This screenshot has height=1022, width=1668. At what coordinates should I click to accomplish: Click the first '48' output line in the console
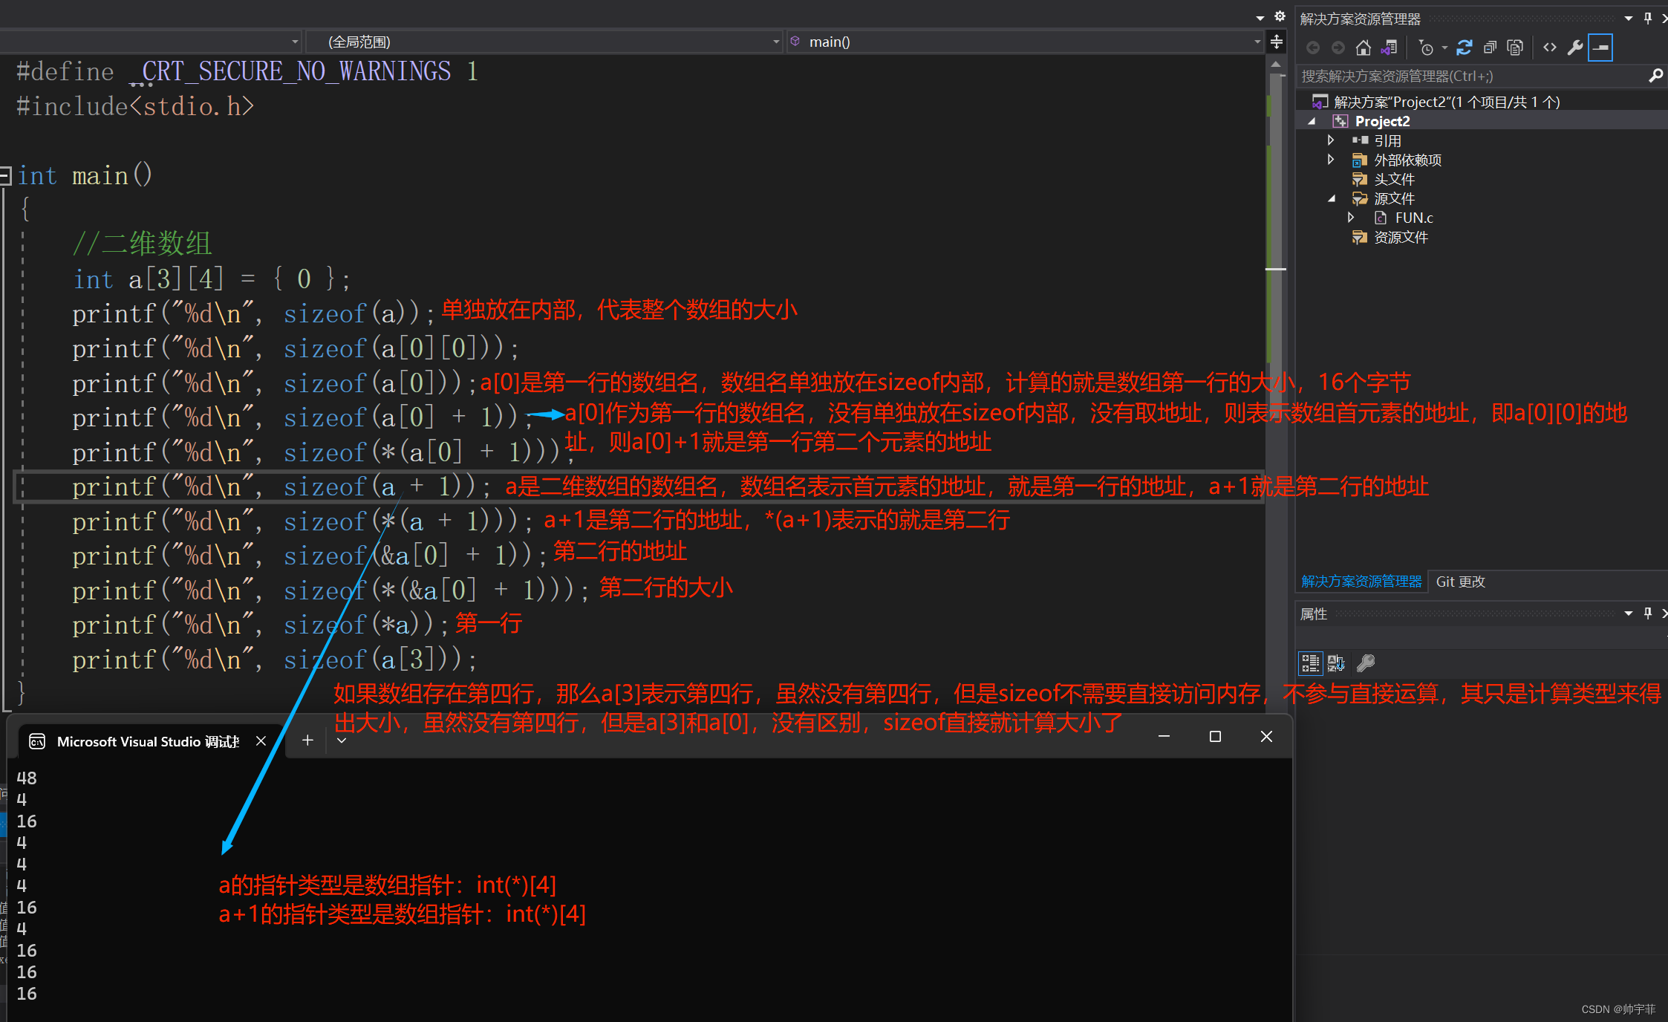pos(27,778)
